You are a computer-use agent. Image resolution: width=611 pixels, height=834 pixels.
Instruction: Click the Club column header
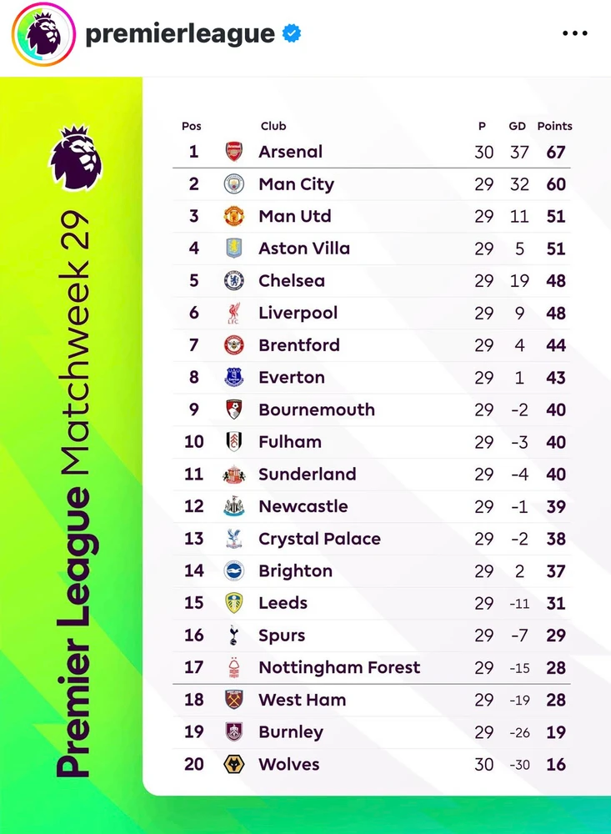pyautogui.click(x=273, y=126)
